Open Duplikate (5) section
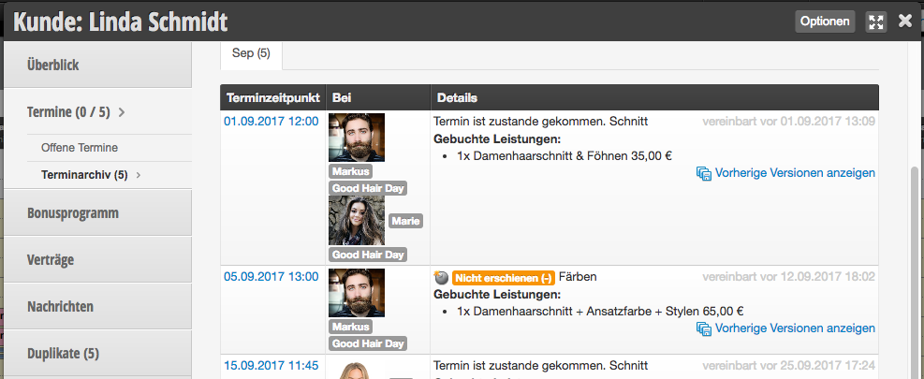Screen dimensions: 924x379 tap(97, 354)
